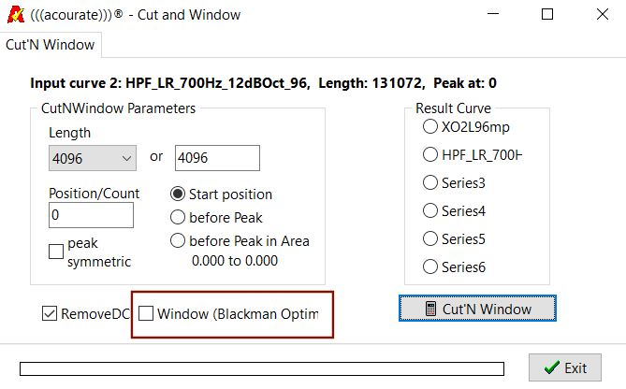
Task: Select Series5 result curve
Action: [x=430, y=238]
